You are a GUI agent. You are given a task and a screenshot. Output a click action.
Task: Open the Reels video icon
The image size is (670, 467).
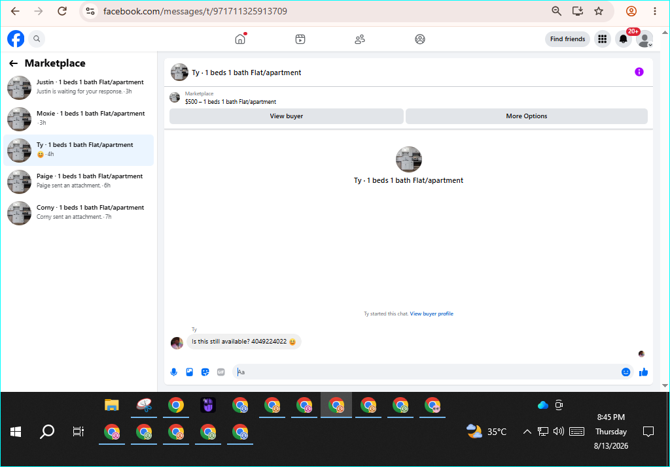point(300,39)
